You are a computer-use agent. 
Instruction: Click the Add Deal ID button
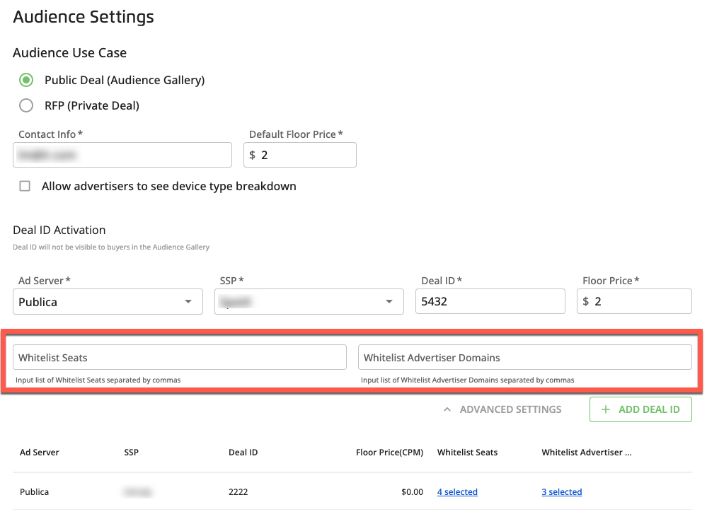tap(640, 409)
